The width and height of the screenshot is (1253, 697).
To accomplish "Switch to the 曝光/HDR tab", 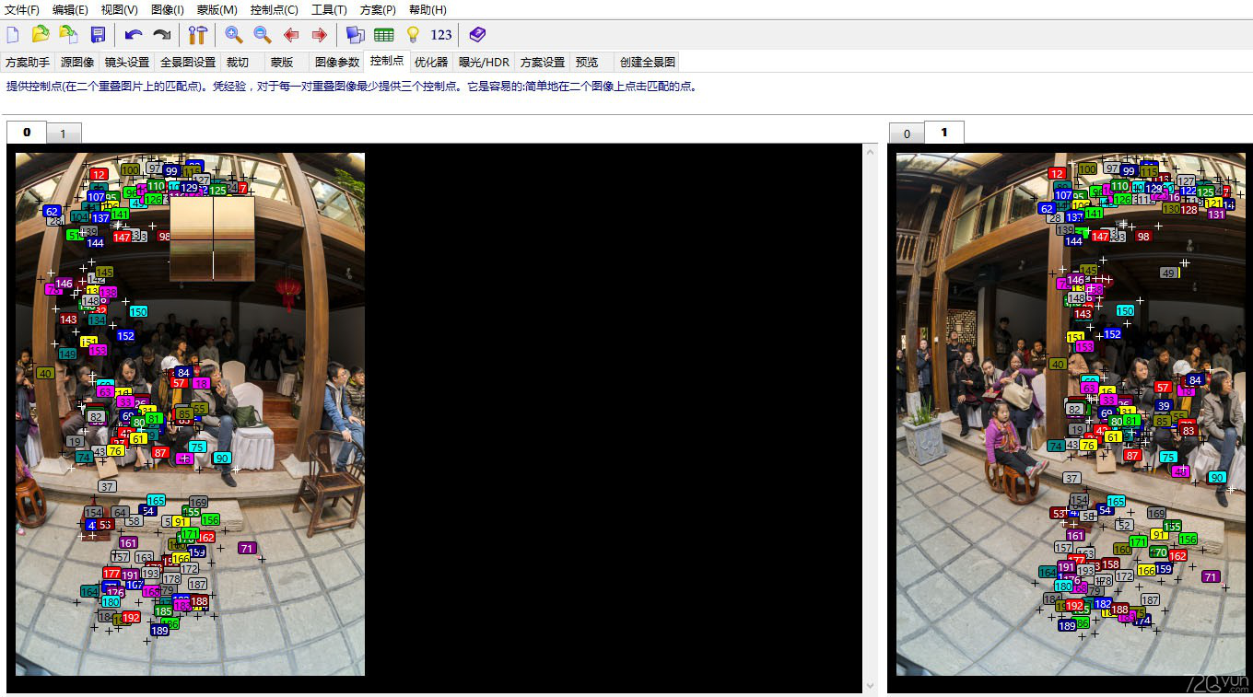I will pos(484,63).
